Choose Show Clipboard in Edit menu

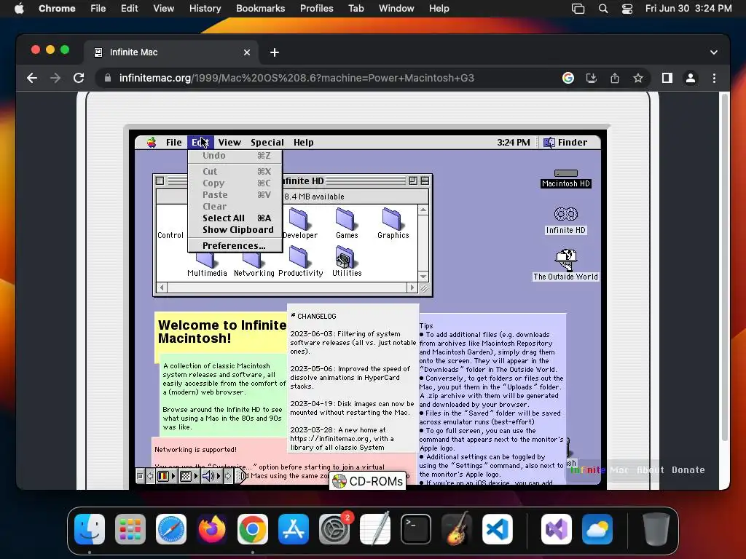235,230
